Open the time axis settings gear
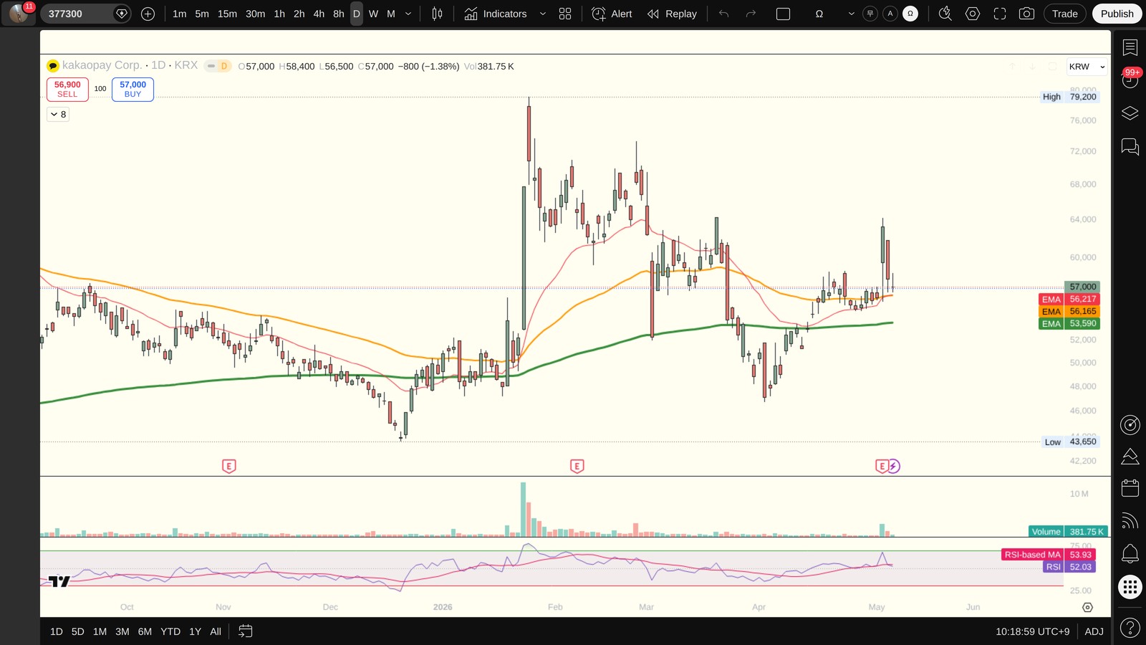Viewport: 1146px width, 645px height. 1087,607
